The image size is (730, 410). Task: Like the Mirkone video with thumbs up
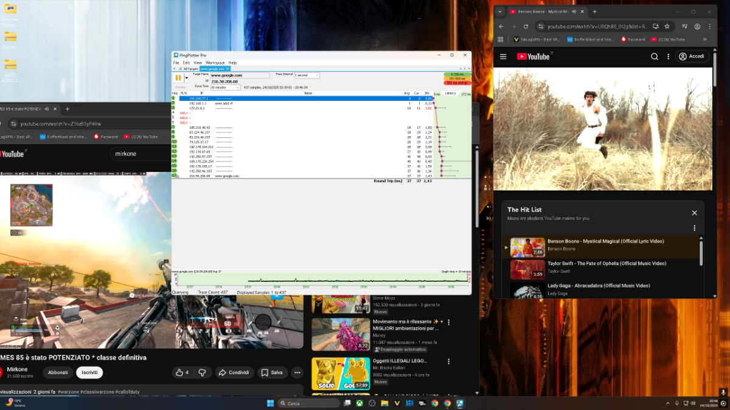(x=181, y=372)
